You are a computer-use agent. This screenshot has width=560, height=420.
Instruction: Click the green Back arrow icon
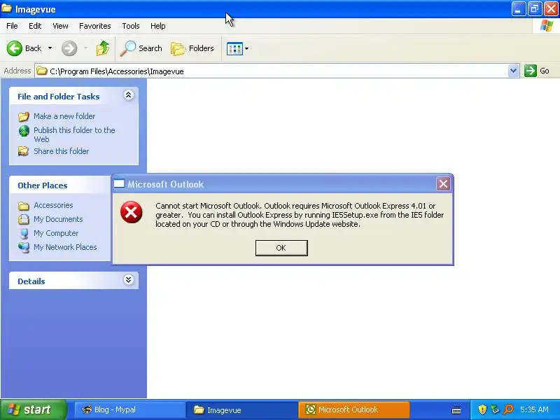tap(14, 48)
